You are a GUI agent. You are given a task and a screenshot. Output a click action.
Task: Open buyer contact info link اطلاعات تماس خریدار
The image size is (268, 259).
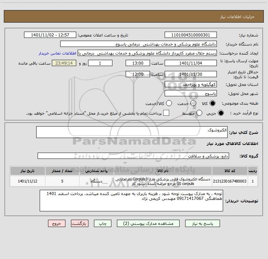57,53
